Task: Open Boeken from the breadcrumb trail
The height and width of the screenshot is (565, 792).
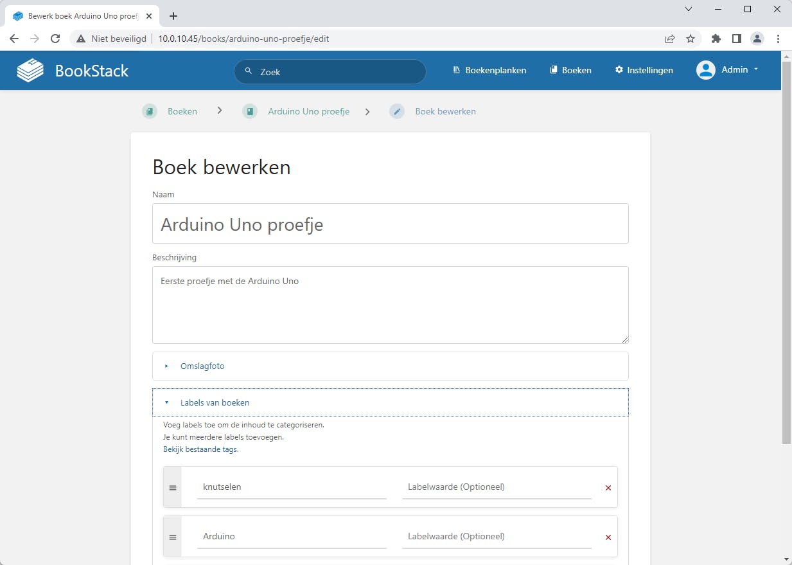Action: point(182,111)
